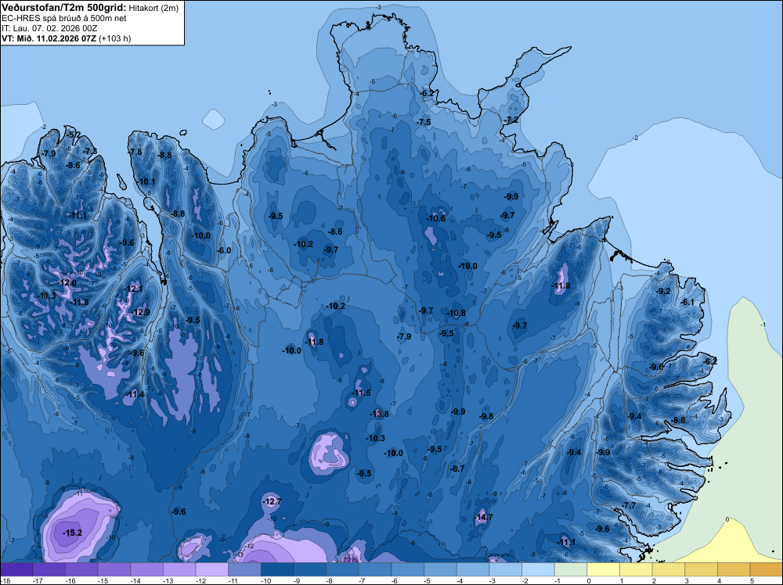The height and width of the screenshot is (585, 783).
Task: Click the -13.8 temperature value on the map
Action: coord(379,414)
